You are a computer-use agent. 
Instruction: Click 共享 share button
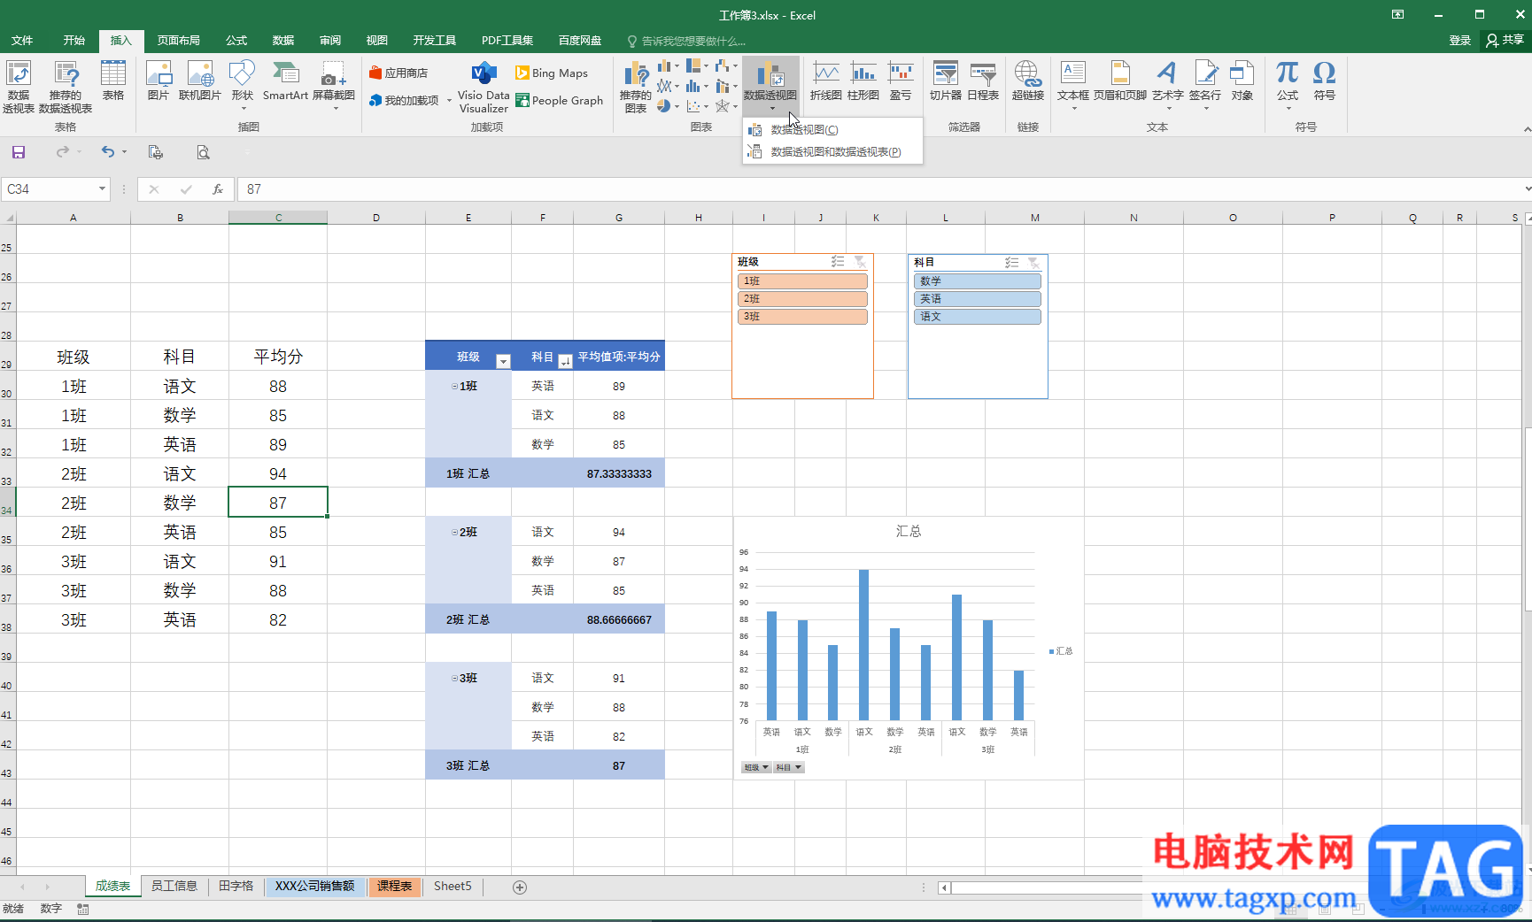tap(1505, 41)
